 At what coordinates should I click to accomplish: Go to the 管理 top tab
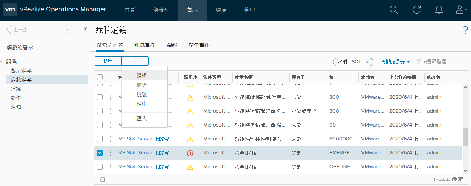pos(250,10)
